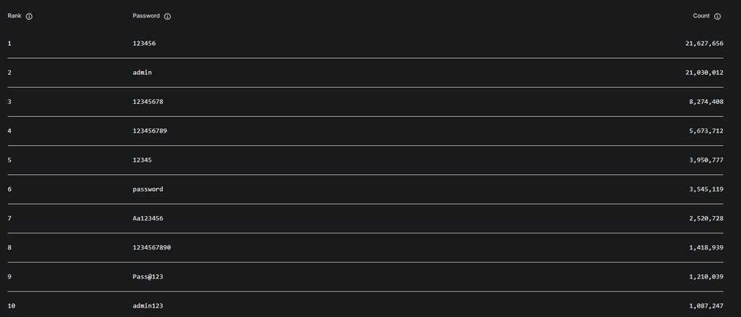Select the count value 5,673,712
The height and width of the screenshot is (317, 741).
[x=706, y=131]
